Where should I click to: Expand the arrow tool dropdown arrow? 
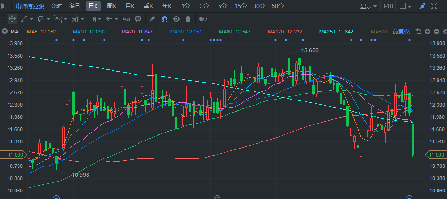tap(116, 19)
